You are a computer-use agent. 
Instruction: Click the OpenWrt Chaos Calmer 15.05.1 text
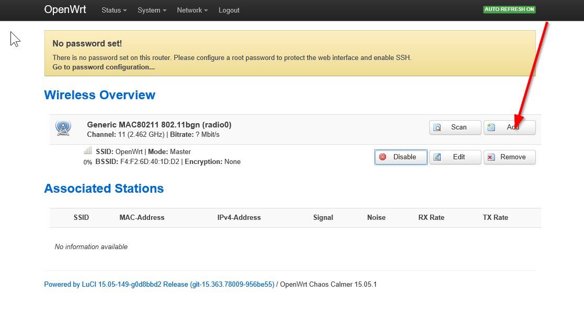coord(328,284)
